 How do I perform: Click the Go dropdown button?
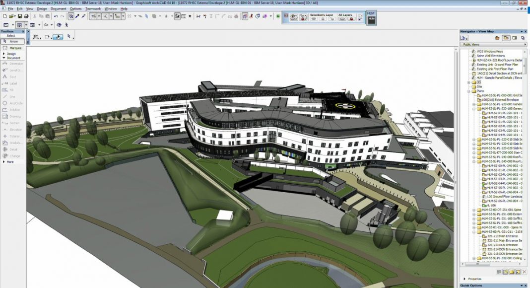point(48,25)
